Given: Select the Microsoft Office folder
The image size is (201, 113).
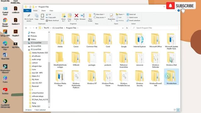Looking at the screenshot, I should pos(155,40).
